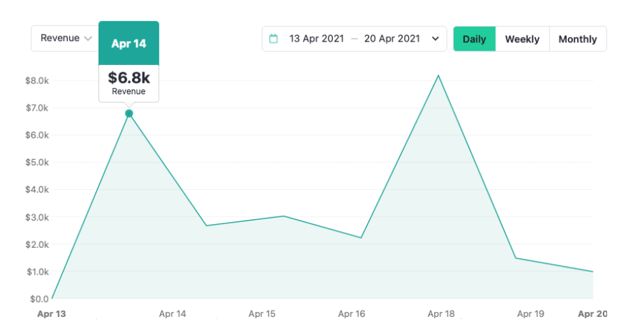Switch the chart to Daily view
The width and height of the screenshot is (633, 336).
coord(474,39)
